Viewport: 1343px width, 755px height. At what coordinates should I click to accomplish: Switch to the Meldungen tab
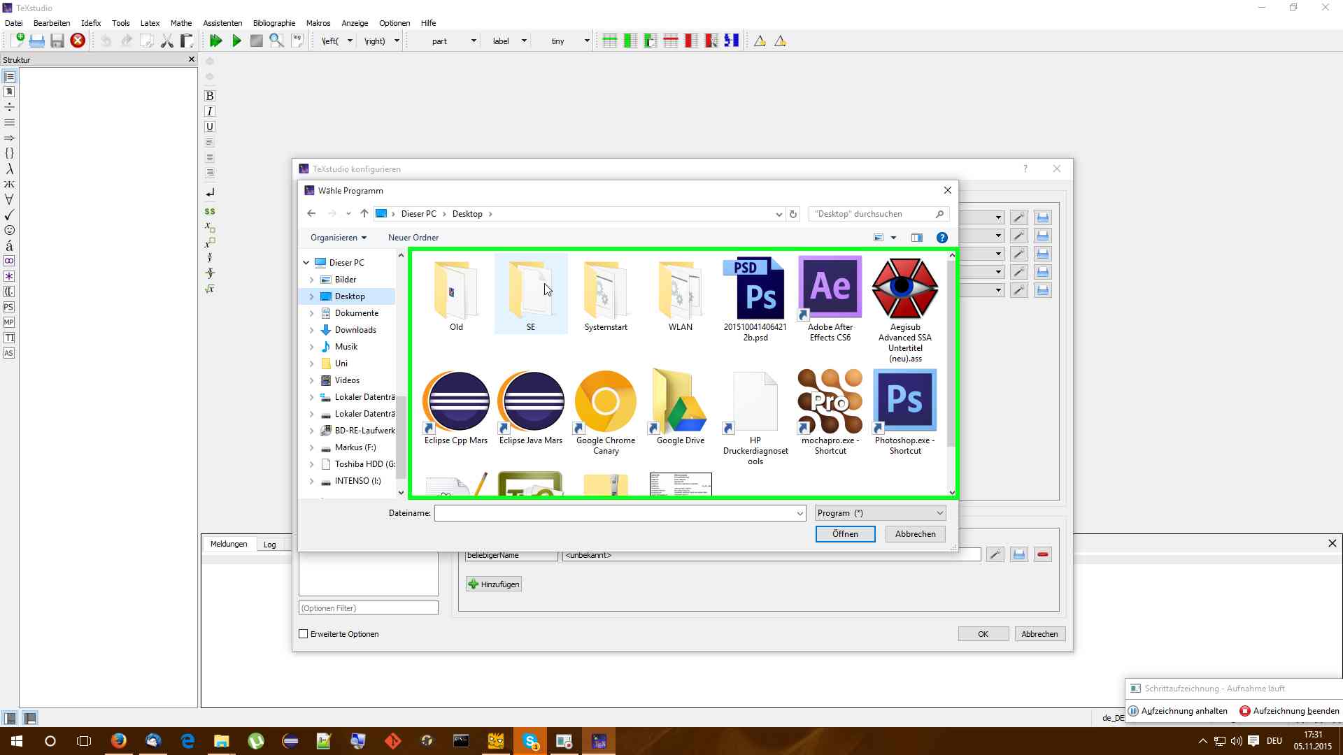(x=229, y=544)
